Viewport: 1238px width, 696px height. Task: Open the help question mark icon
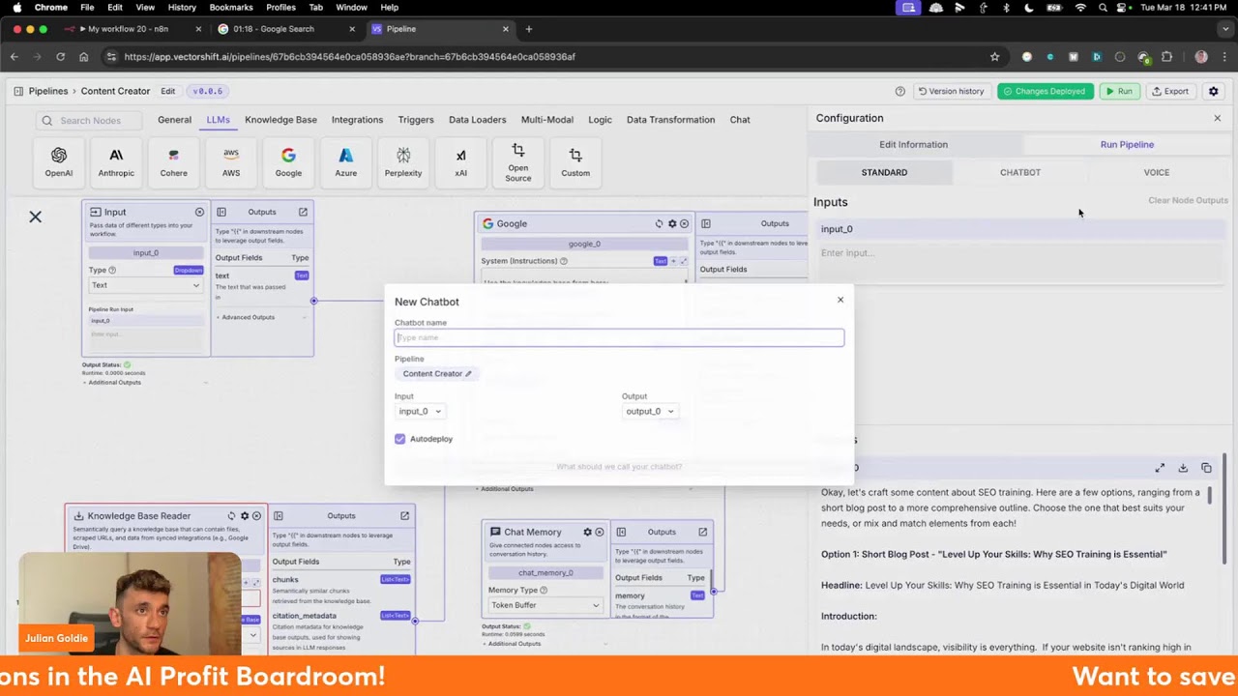click(x=900, y=91)
